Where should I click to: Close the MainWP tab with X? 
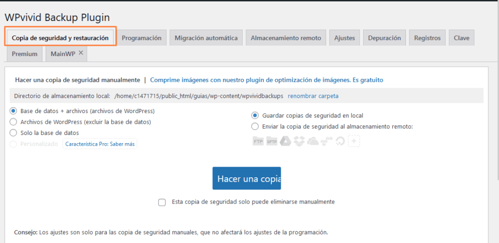81,53
